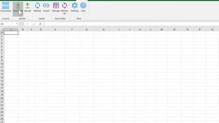Select row 2 header
This screenshot has height=123, width=219.
(x=2, y=36)
